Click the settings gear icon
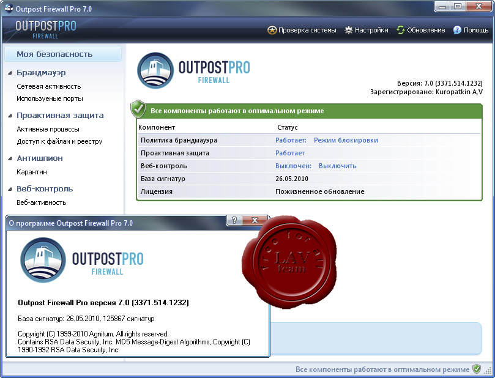This screenshot has width=495, height=378. (348, 31)
